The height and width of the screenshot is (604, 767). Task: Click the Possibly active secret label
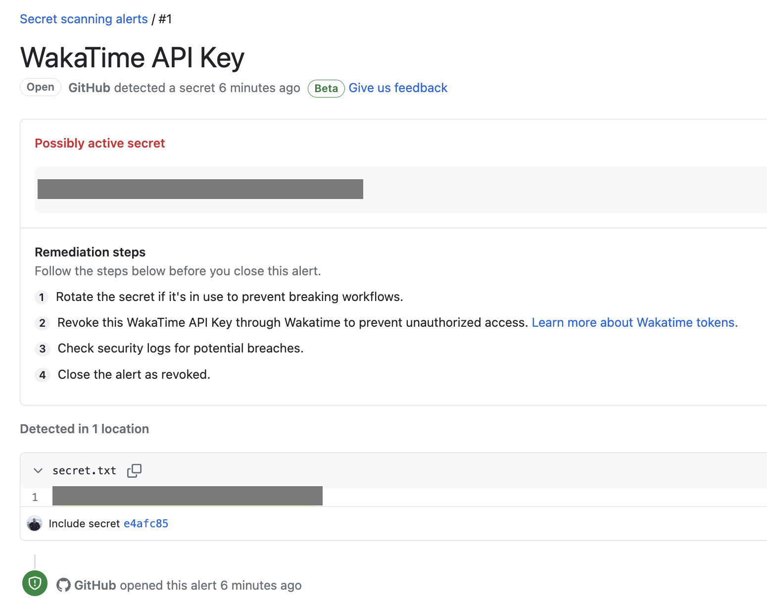(x=99, y=143)
